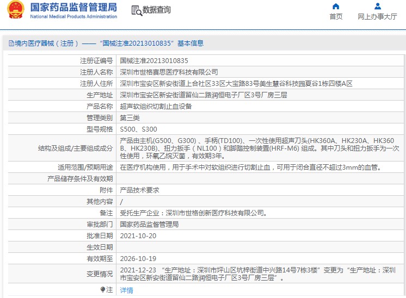
Task: Click 深圳市世格赛思医疗科技有限公司 registrant name
Action: (169, 72)
